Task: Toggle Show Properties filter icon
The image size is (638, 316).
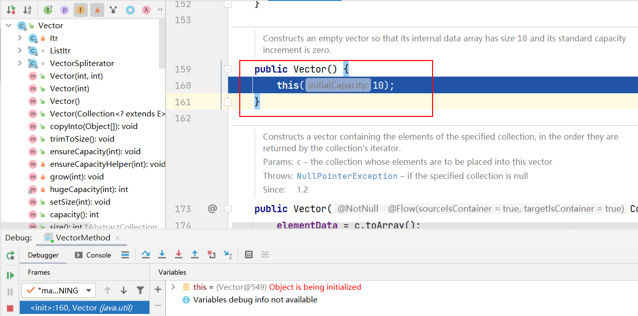Action: (x=64, y=10)
